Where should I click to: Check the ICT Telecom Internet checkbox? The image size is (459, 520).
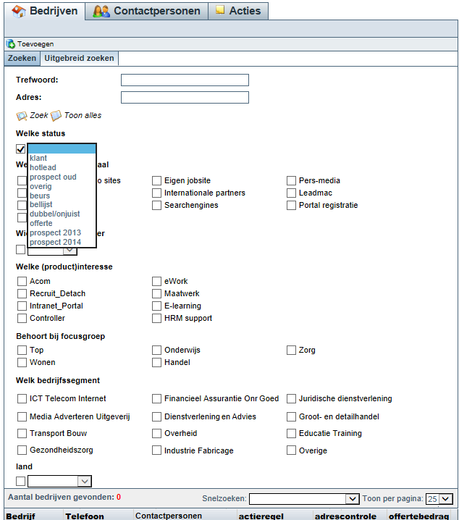point(22,398)
